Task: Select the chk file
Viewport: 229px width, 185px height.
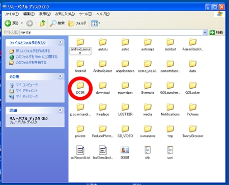Action: [148, 152]
